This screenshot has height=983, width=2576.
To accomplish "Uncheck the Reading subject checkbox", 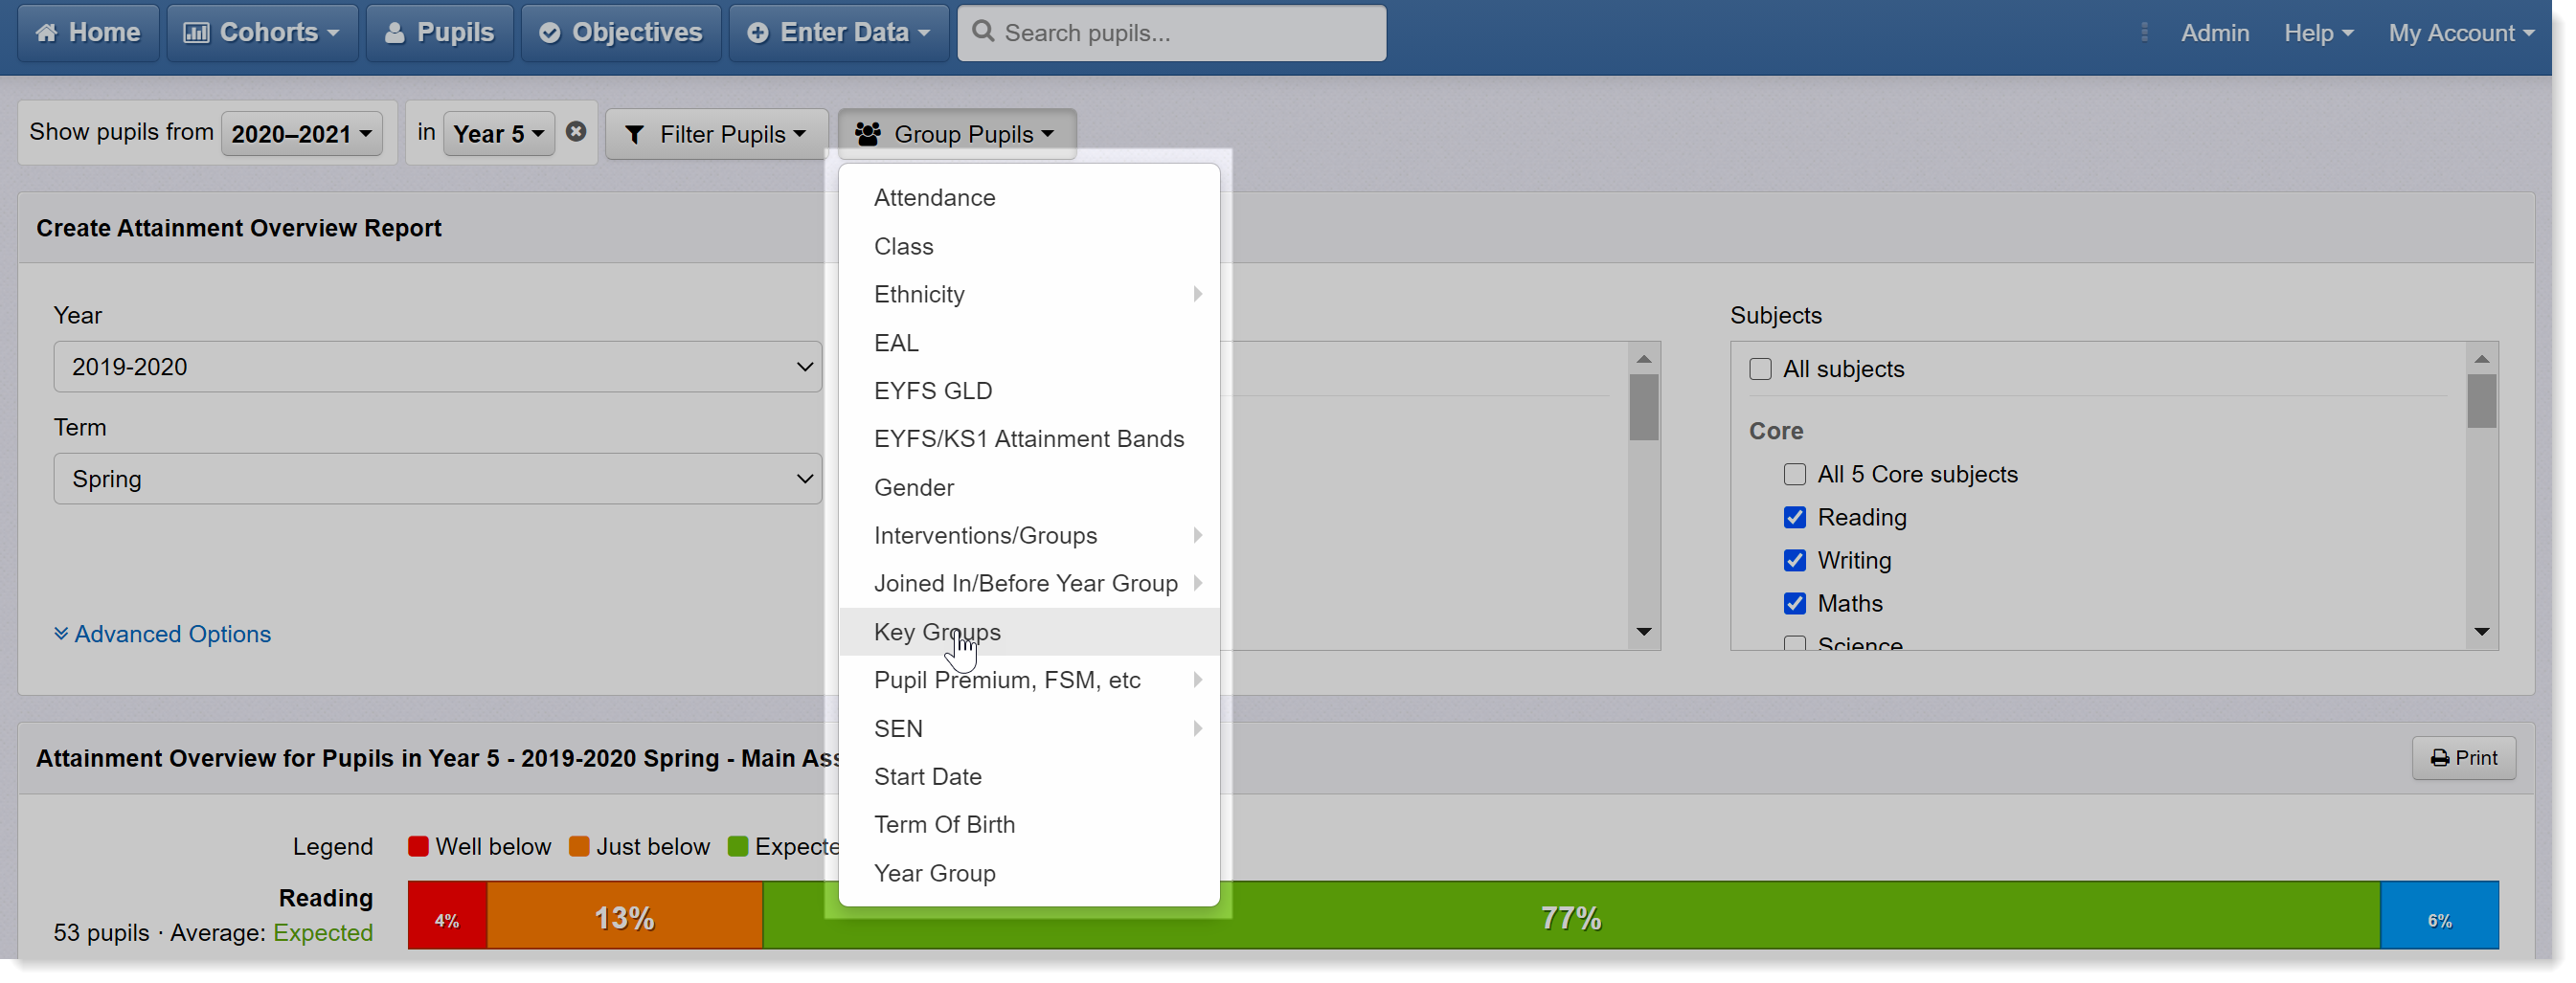I will click(x=1794, y=517).
